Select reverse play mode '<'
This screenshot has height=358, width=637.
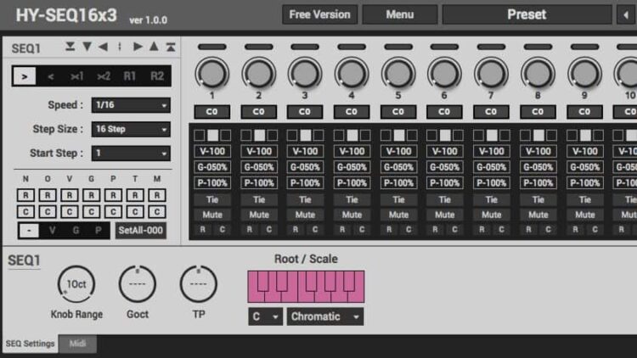[51, 76]
